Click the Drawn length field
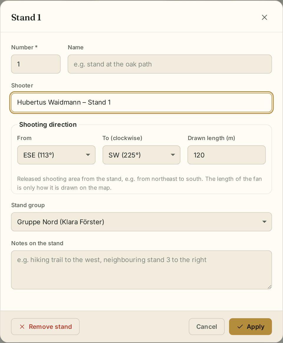This screenshot has height=343, width=283. coord(226,155)
